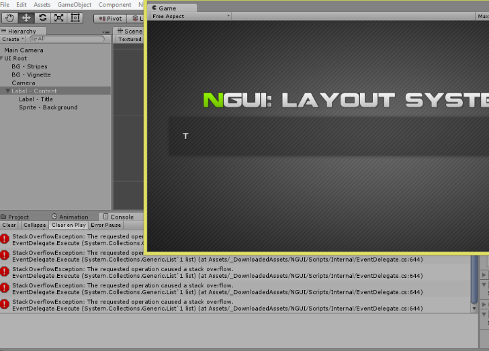This screenshot has width=489, height=351.
Task: Select the Move (translate) tool
Action: (26, 18)
